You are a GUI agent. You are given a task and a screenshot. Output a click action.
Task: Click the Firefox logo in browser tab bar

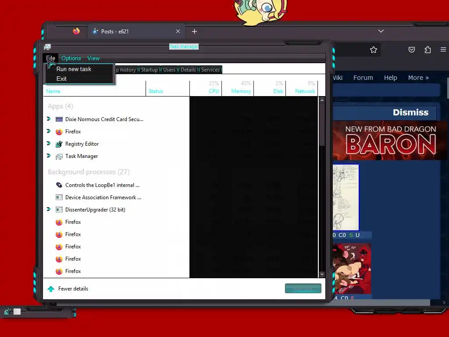pos(76,31)
